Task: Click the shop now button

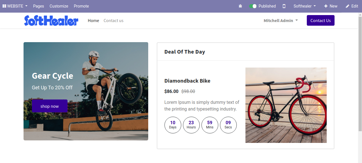Action: (50, 106)
